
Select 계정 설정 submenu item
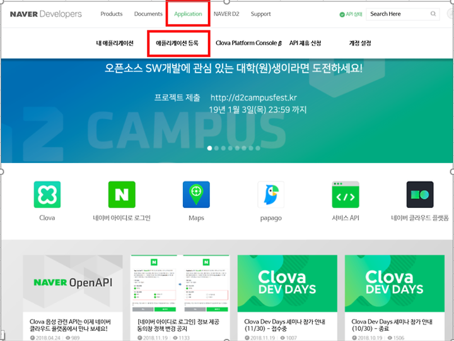point(360,43)
